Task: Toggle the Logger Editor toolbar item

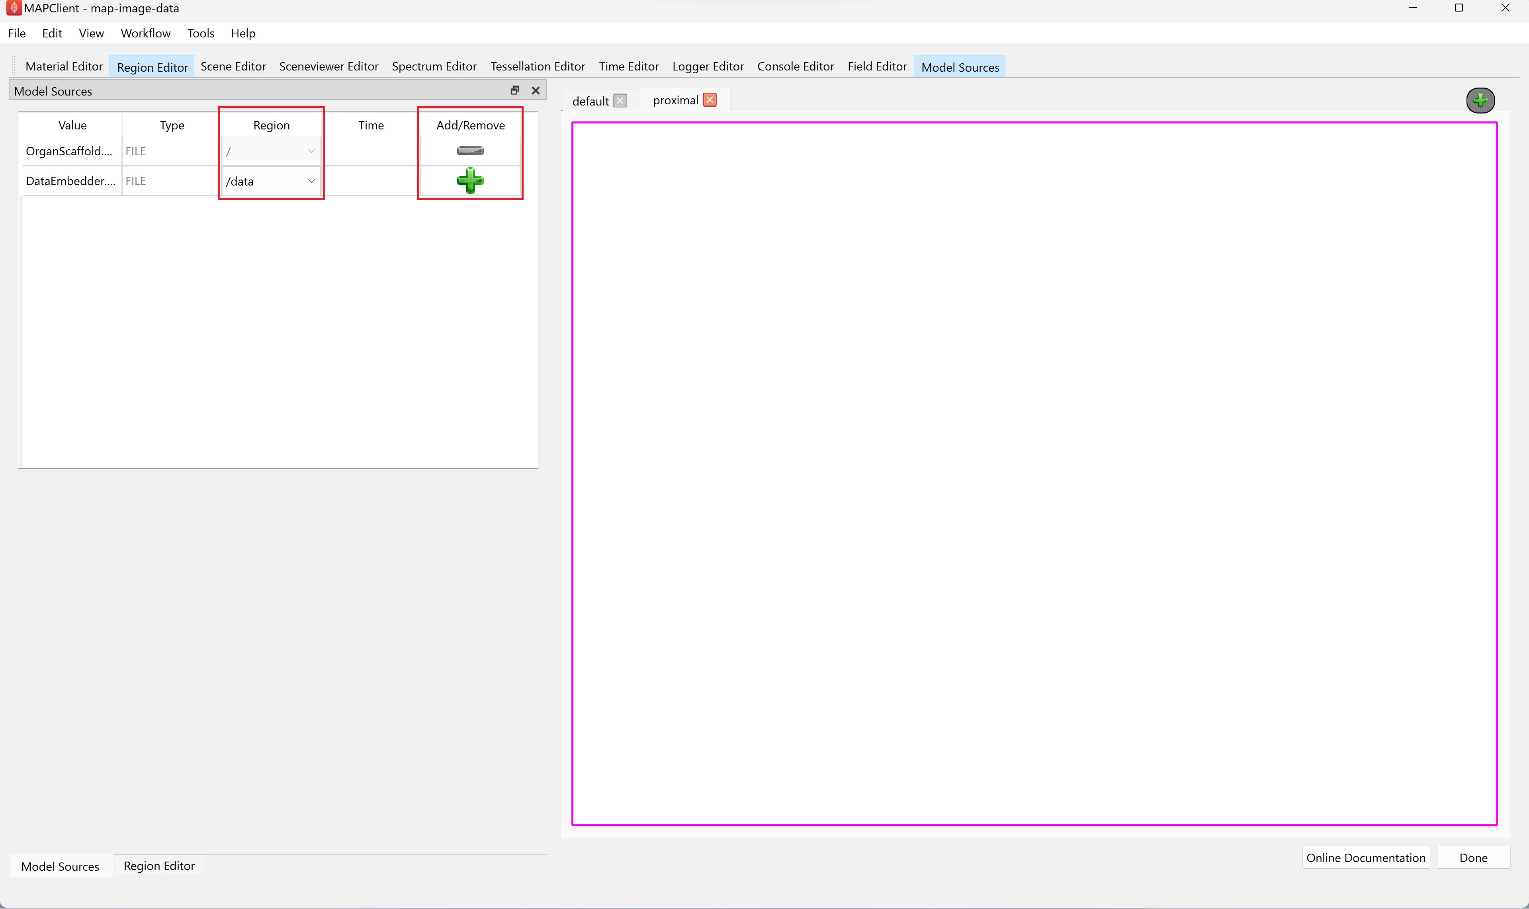Action: click(708, 66)
